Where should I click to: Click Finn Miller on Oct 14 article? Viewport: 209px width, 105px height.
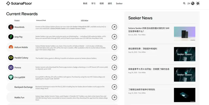click(x=142, y=35)
